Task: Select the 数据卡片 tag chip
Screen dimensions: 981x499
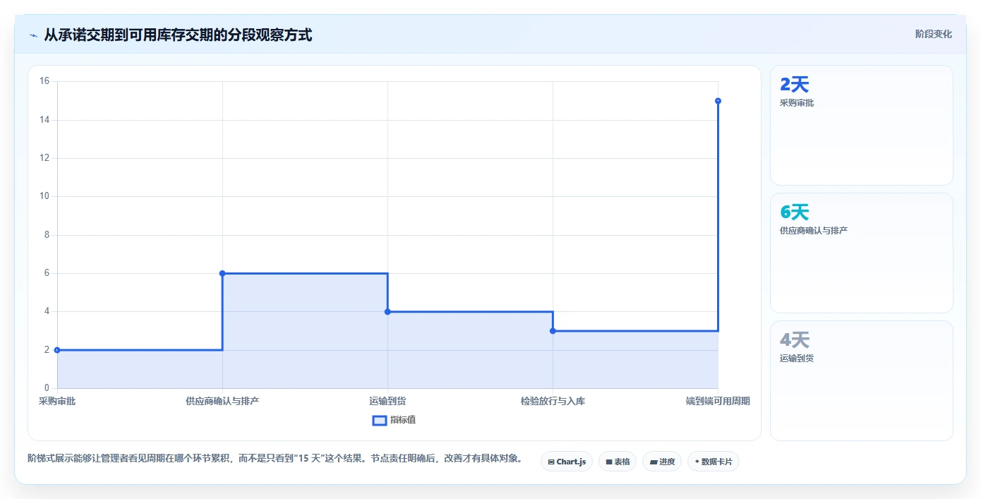Action: [714, 462]
